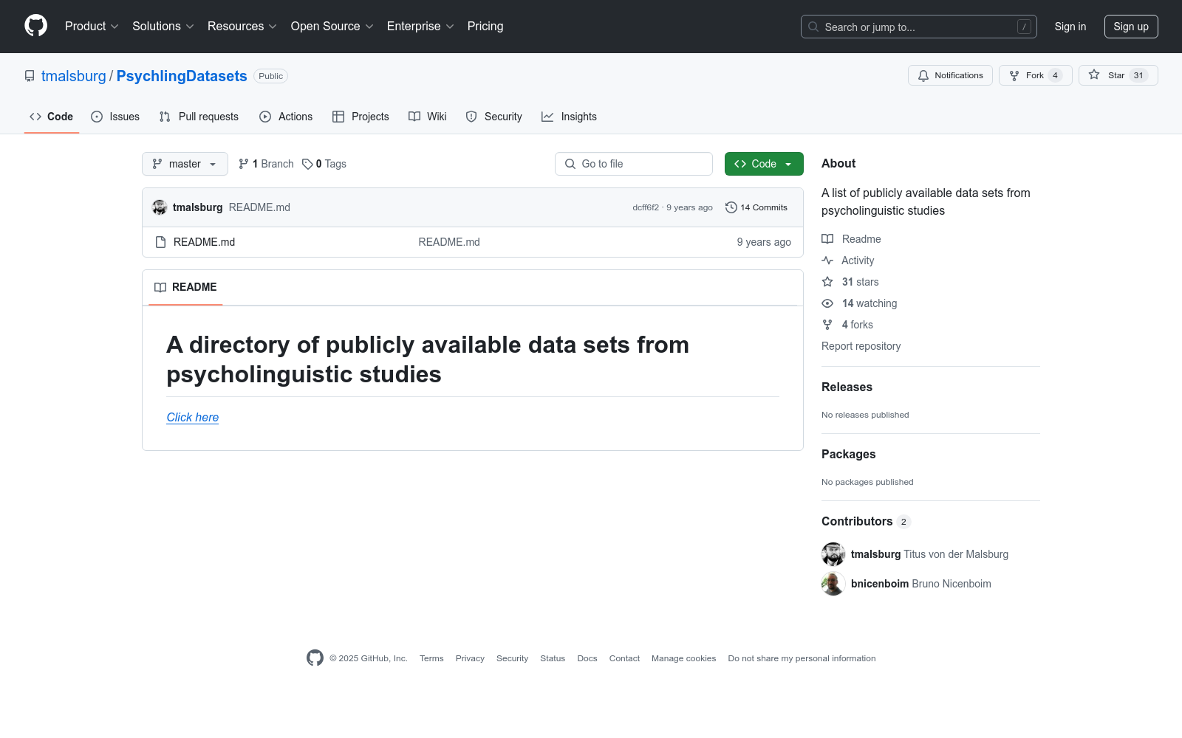Open the footer Terms link
Screen dimensions: 1182x738
[x=431, y=658]
